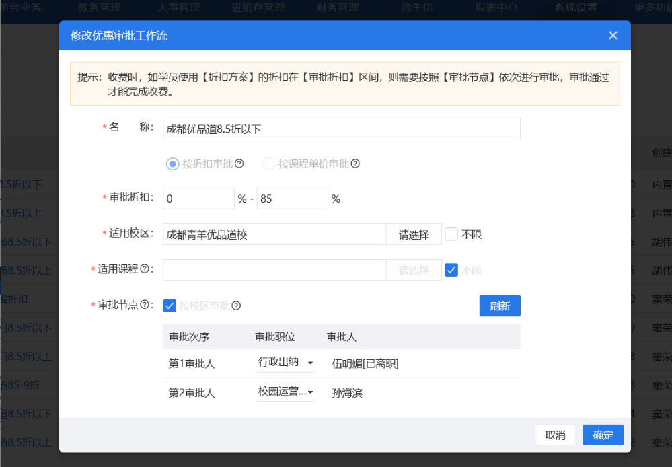This screenshot has width=672, height=467.
Task: Open the 报表中心 menu
Action: click(496, 7)
